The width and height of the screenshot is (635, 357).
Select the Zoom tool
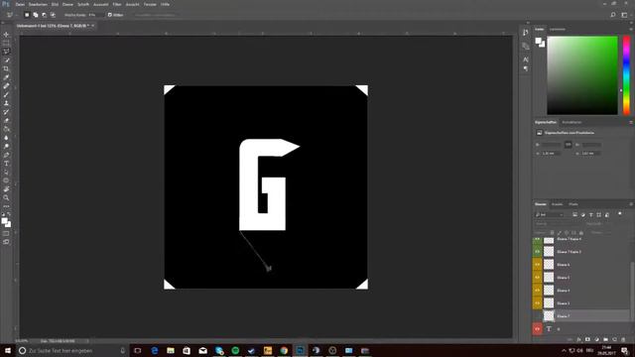pos(6,197)
